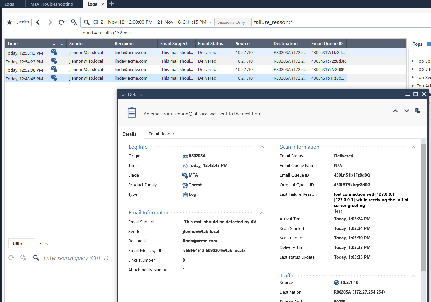The image size is (431, 302).
Task: Click Queue ID 430LnS1c72z8d0R cell
Action: [328, 61]
